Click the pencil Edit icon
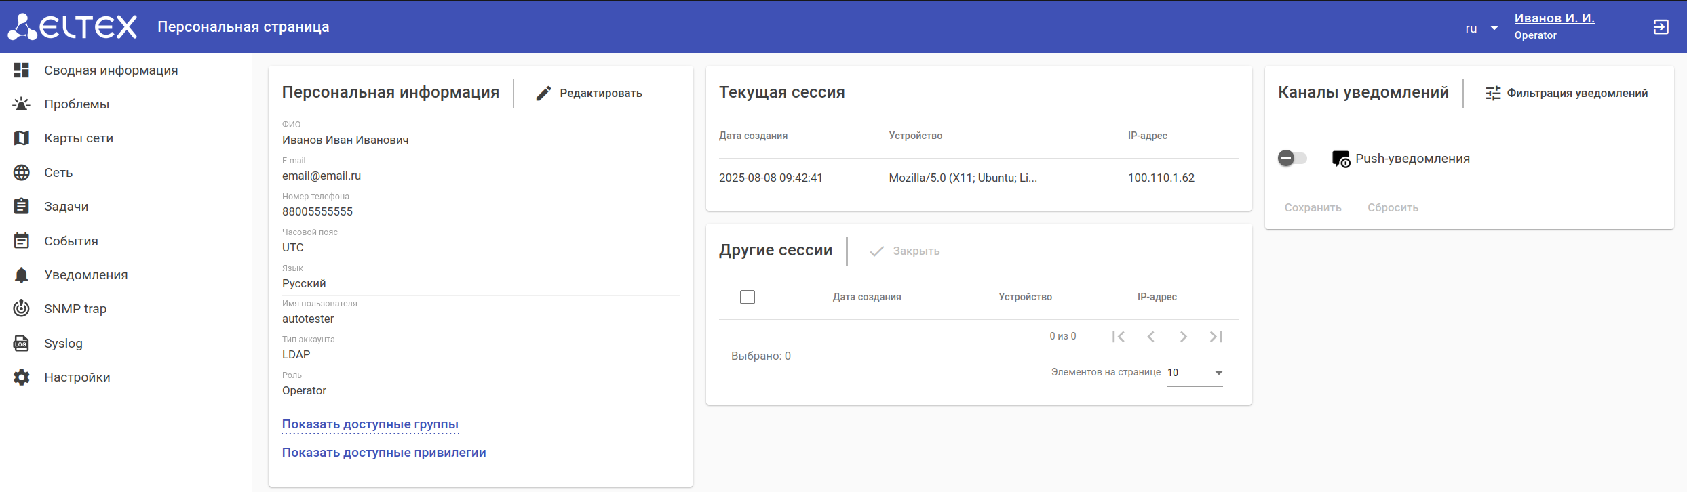The image size is (1687, 492). click(543, 94)
